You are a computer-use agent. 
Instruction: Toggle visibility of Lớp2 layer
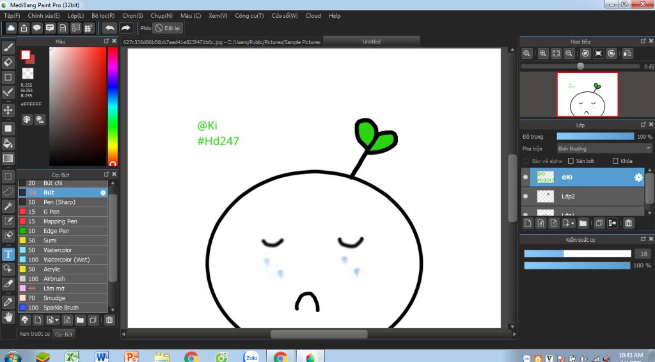pos(526,196)
